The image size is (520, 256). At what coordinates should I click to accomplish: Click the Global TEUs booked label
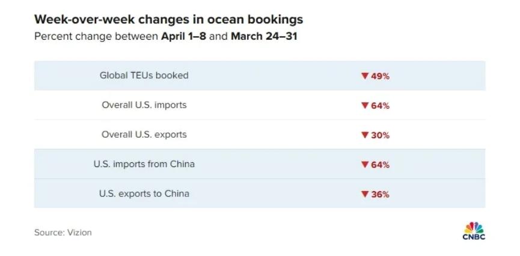point(144,75)
